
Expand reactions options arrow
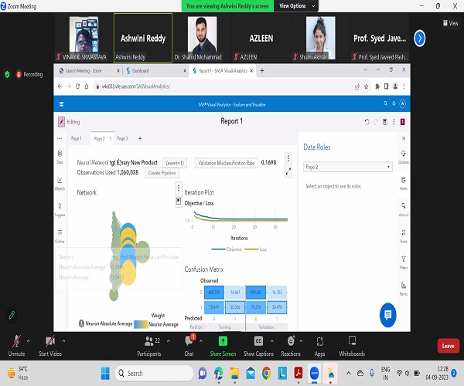tap(301, 340)
